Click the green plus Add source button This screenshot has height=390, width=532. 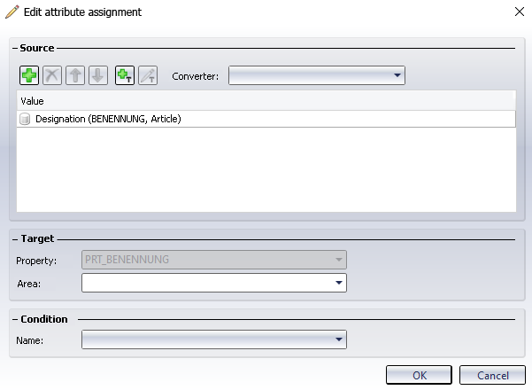pos(29,75)
